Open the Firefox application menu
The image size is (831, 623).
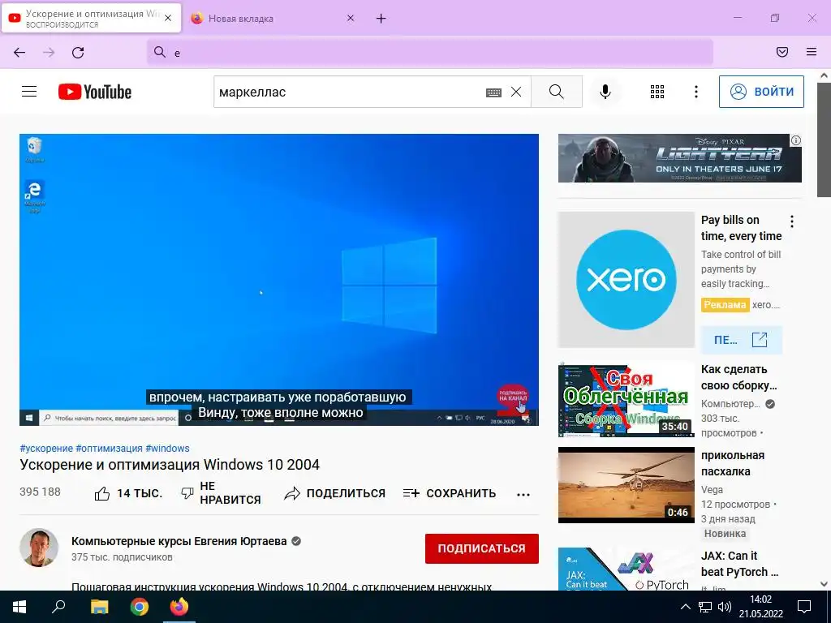pyautogui.click(x=811, y=52)
